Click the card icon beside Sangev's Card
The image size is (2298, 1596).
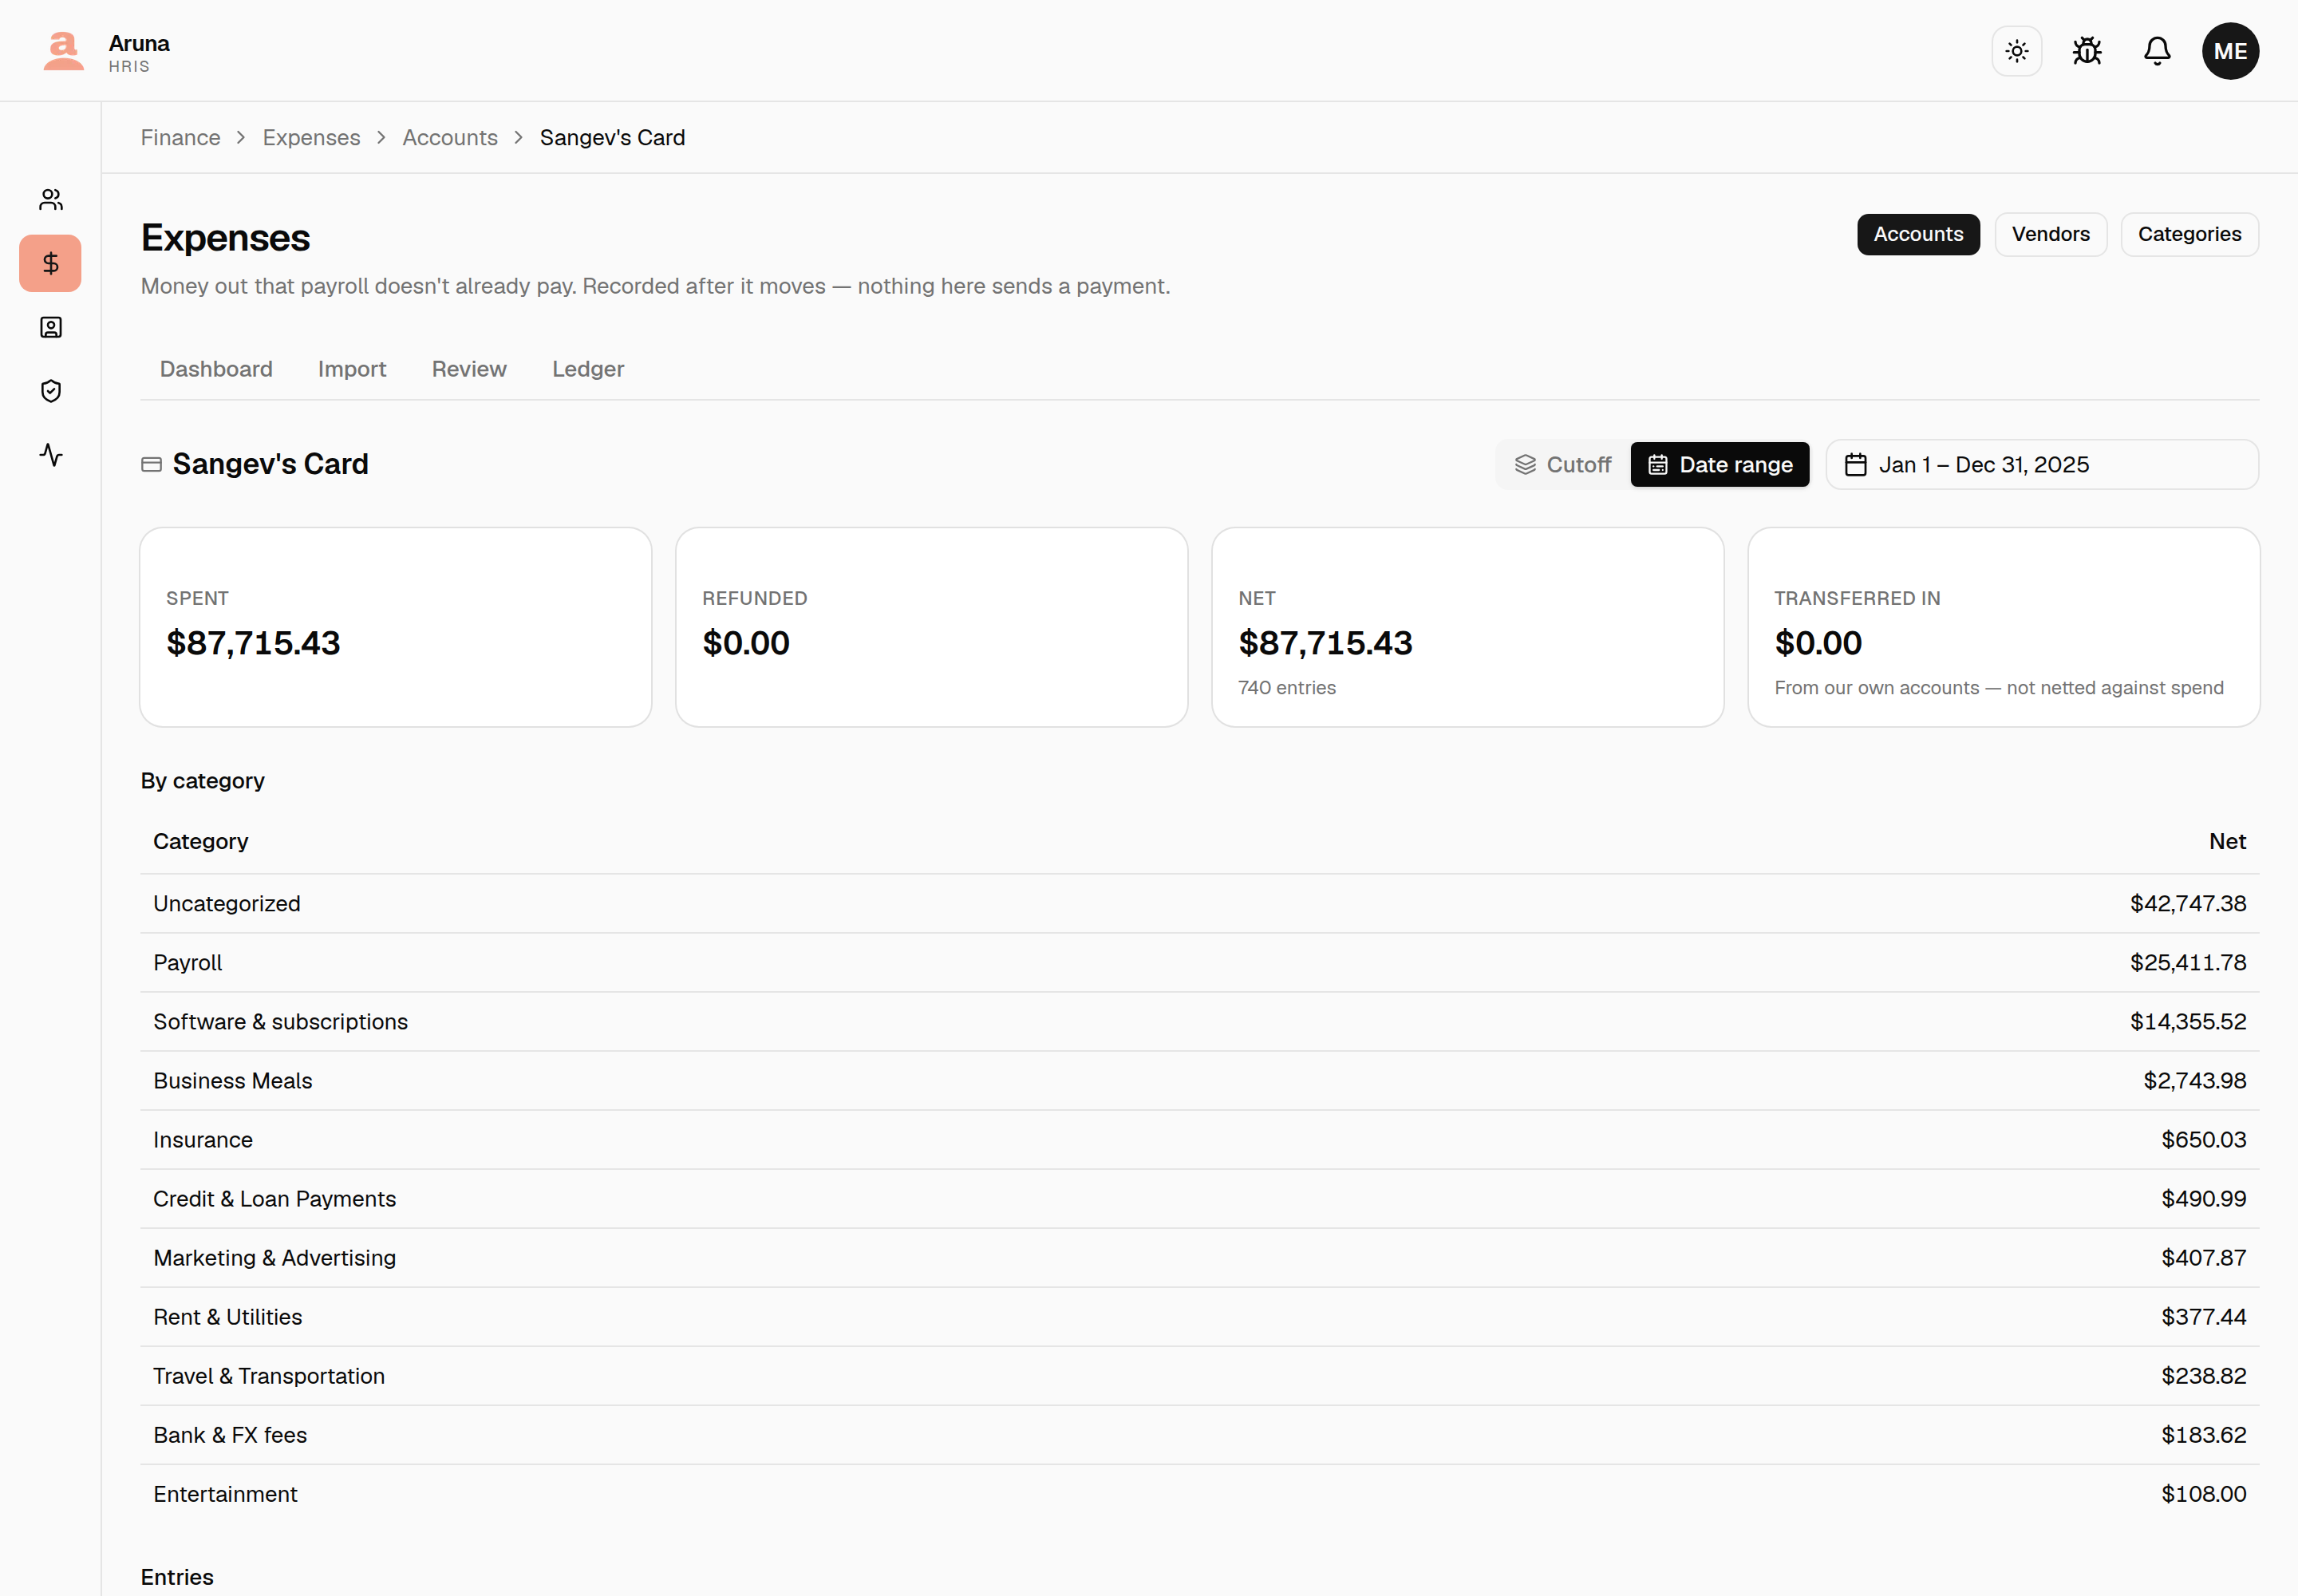click(152, 464)
